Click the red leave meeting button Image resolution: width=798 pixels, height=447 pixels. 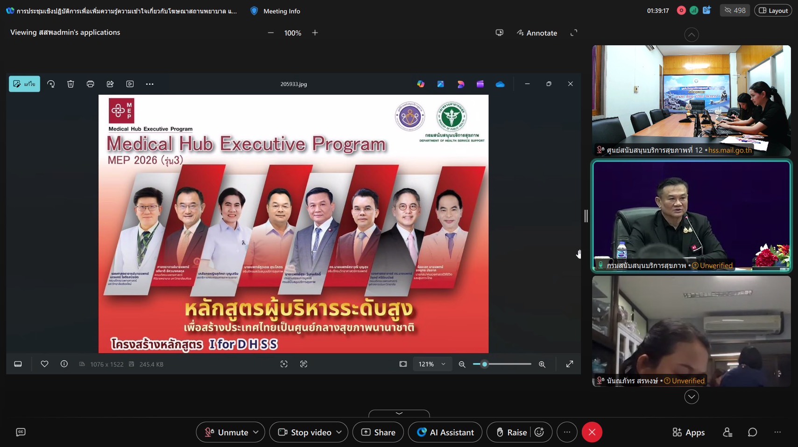click(x=592, y=432)
